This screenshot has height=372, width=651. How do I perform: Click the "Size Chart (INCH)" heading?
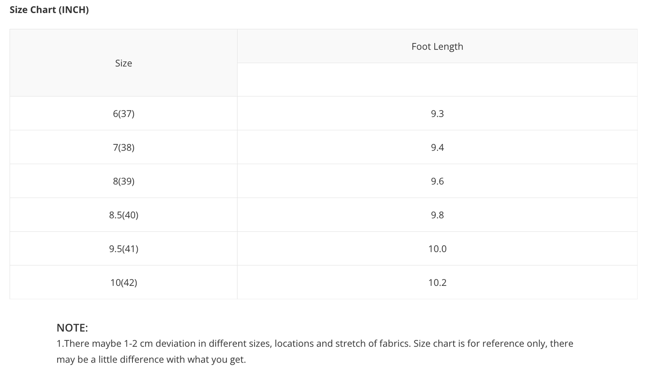49,10
